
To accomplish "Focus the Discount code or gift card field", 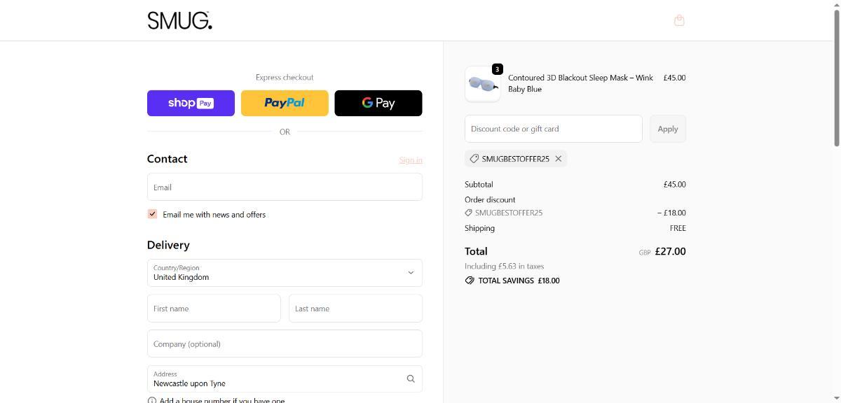I will click(x=553, y=129).
